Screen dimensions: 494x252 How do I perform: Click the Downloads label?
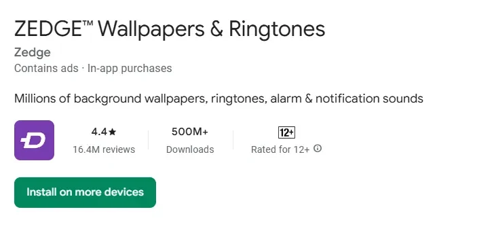(x=190, y=149)
